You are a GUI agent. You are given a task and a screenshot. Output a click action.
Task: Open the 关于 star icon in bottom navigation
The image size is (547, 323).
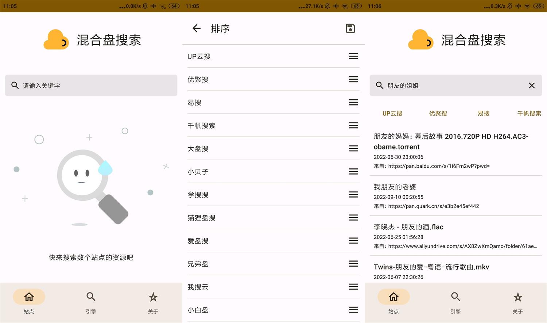[153, 296]
